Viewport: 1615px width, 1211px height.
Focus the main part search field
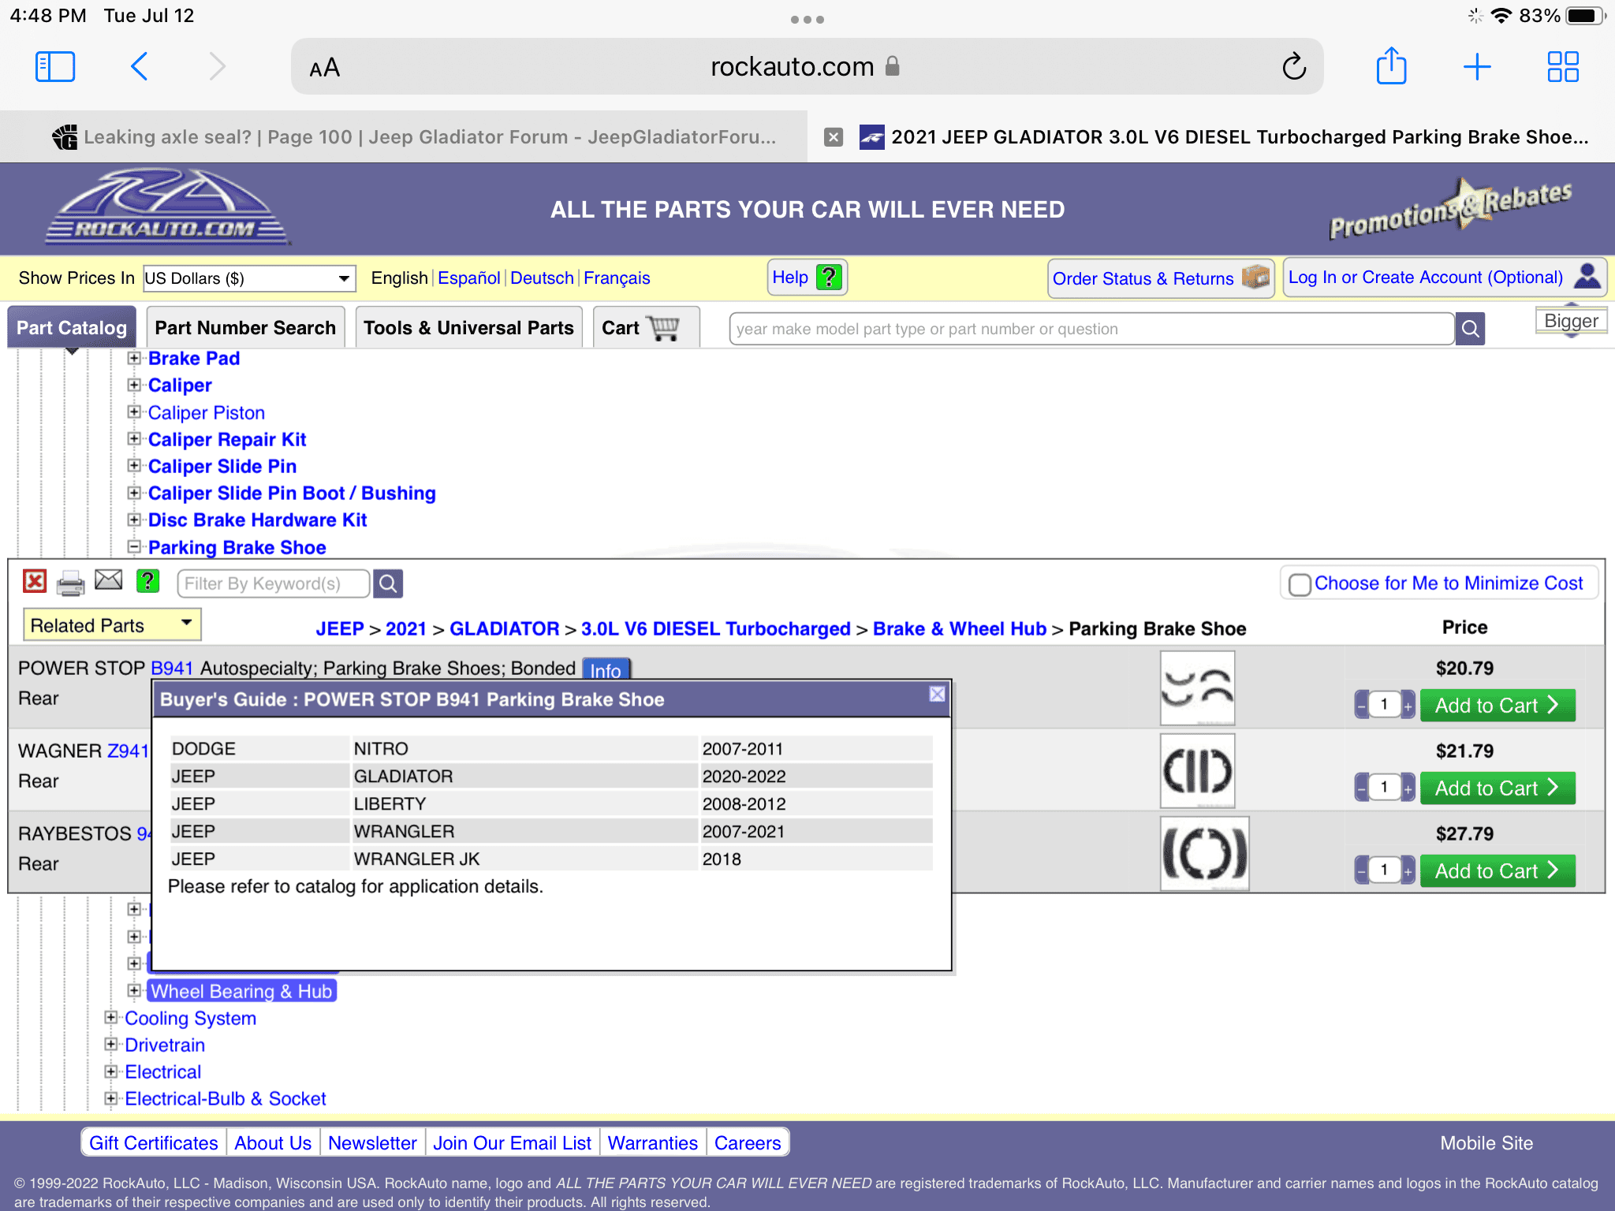coord(1092,329)
